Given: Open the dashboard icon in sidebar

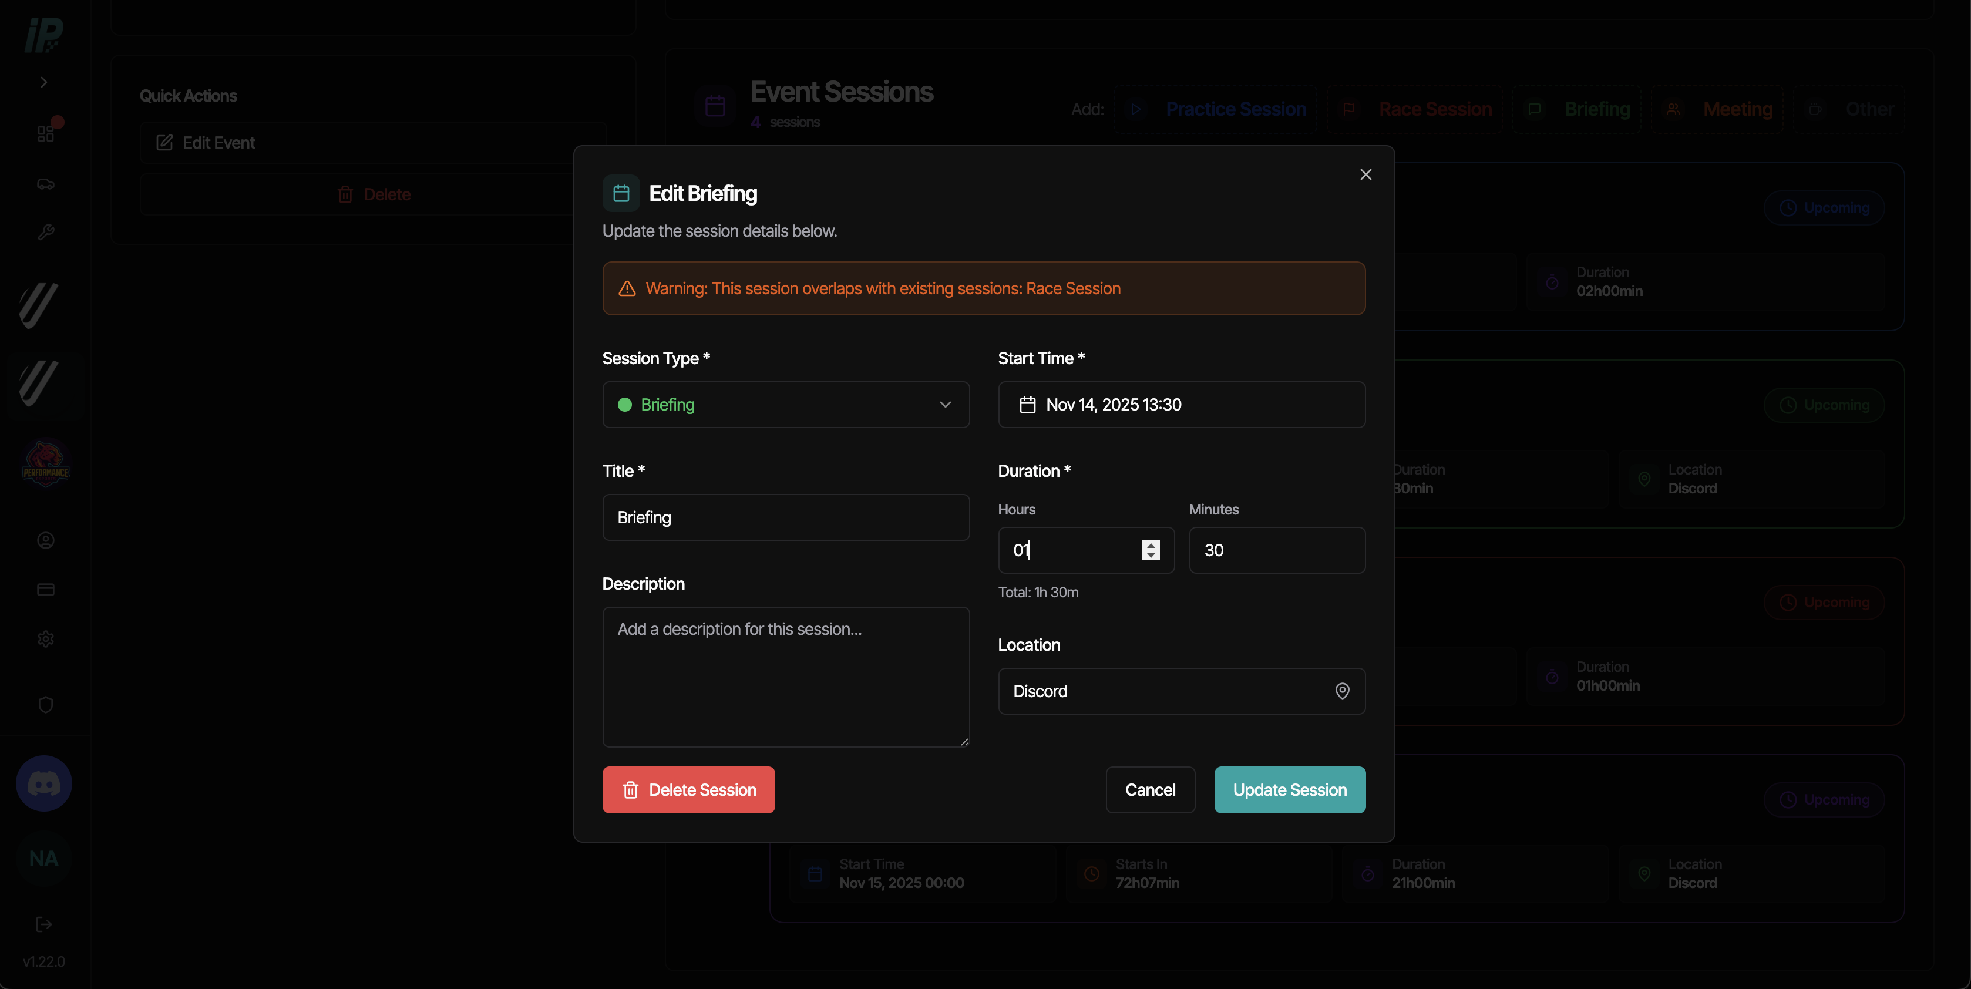Looking at the screenshot, I should tap(46, 134).
